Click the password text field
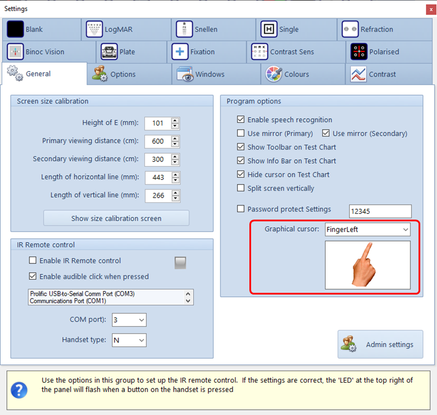Image resolution: width=437 pixels, height=415 pixels. 380,211
